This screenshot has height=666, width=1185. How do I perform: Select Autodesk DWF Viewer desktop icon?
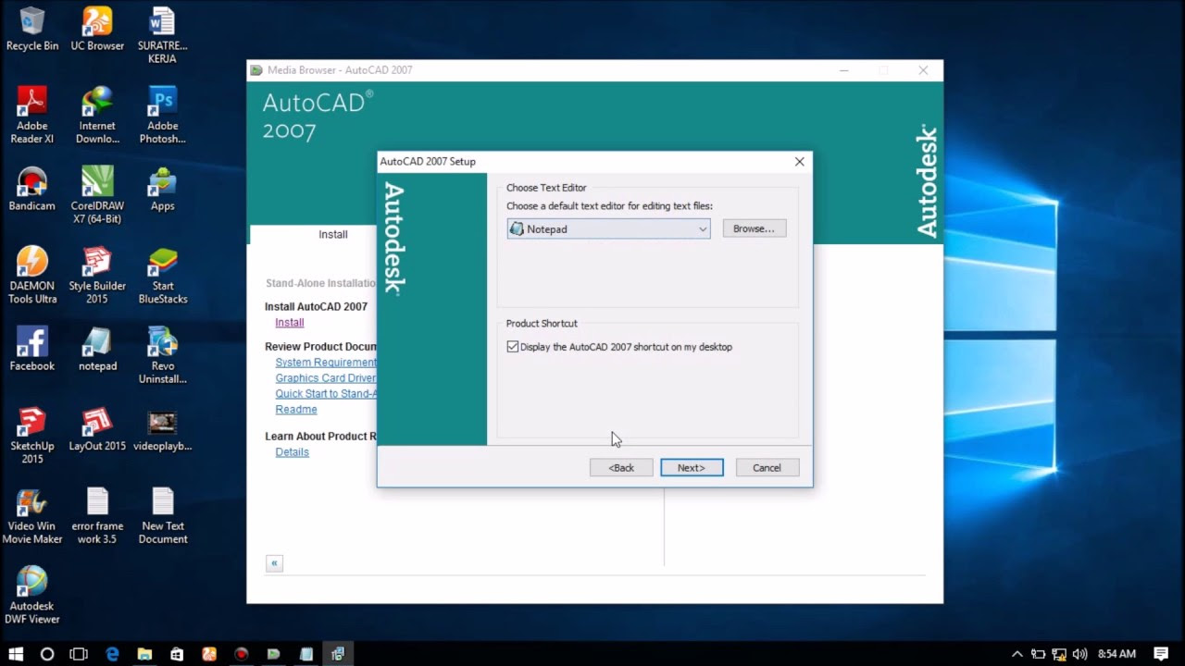pyautogui.click(x=32, y=595)
